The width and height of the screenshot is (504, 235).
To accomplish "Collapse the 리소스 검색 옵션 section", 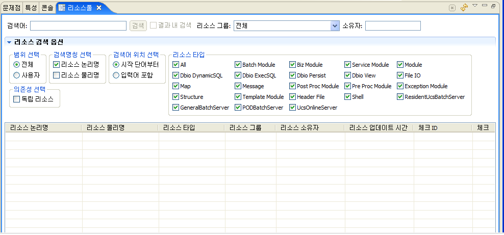I will point(9,42).
